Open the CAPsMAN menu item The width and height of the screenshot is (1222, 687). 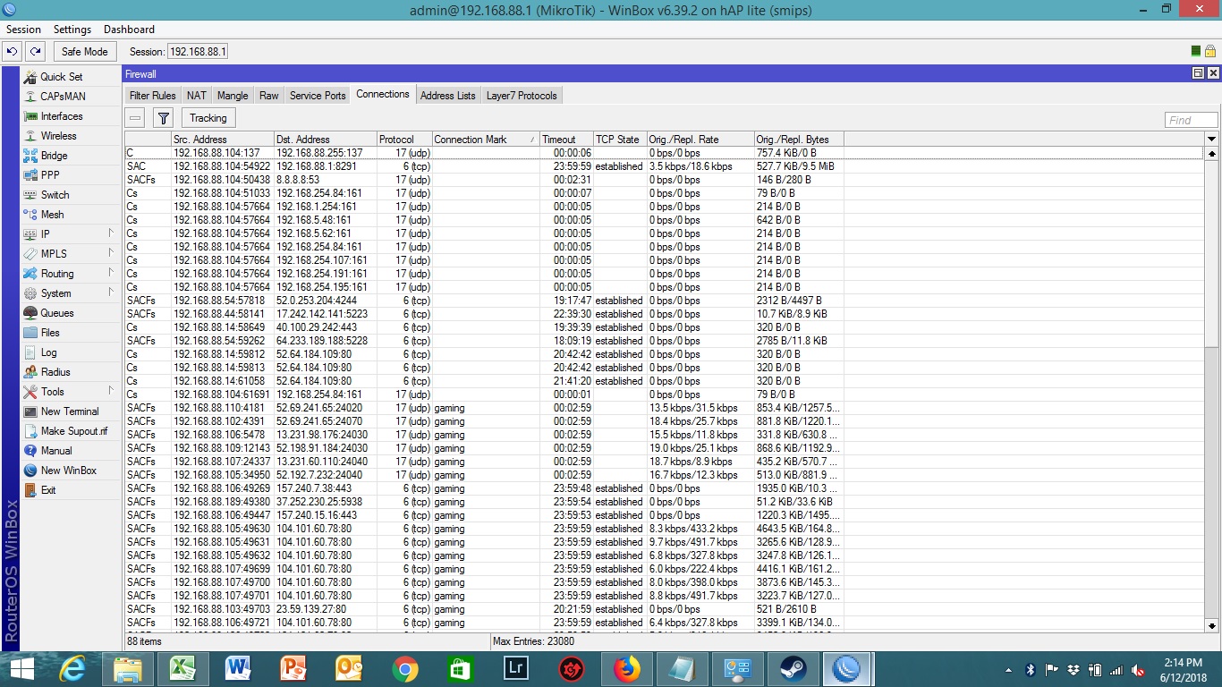[x=63, y=97]
